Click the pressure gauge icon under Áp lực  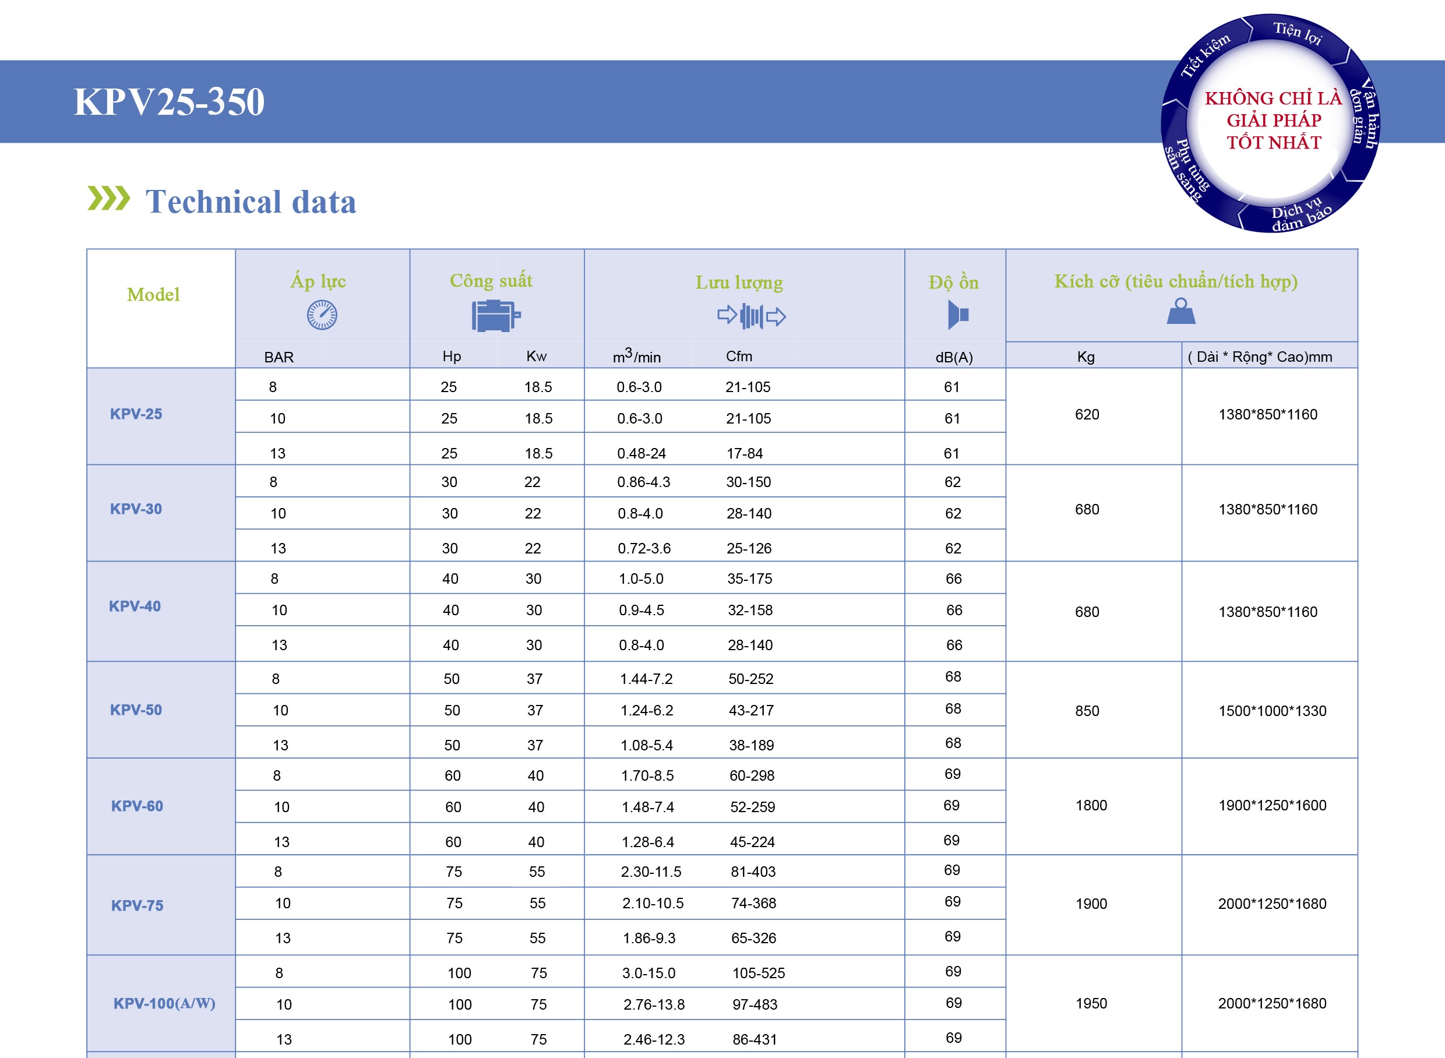[322, 315]
